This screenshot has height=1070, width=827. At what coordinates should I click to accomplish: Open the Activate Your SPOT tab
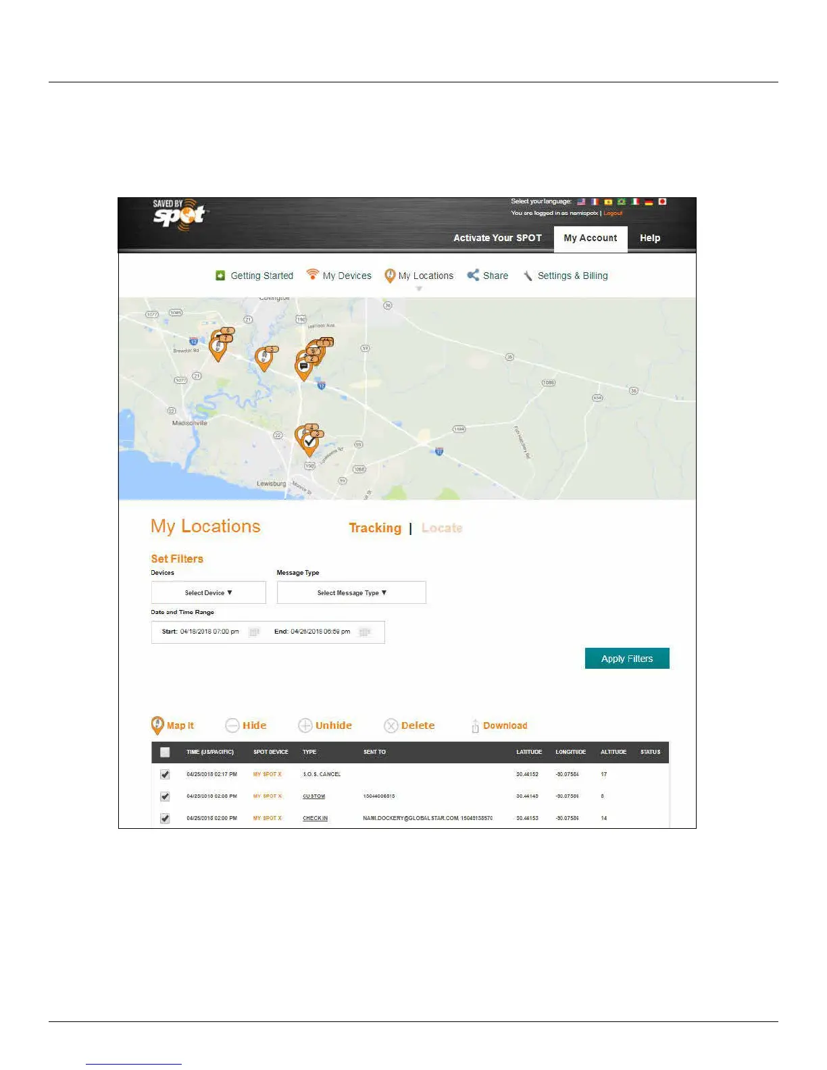point(497,238)
